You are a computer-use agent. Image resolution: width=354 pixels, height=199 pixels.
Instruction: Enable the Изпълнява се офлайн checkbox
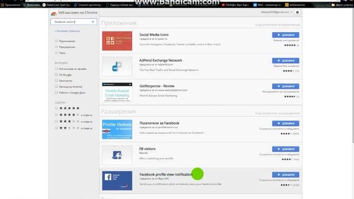(x=56, y=69)
